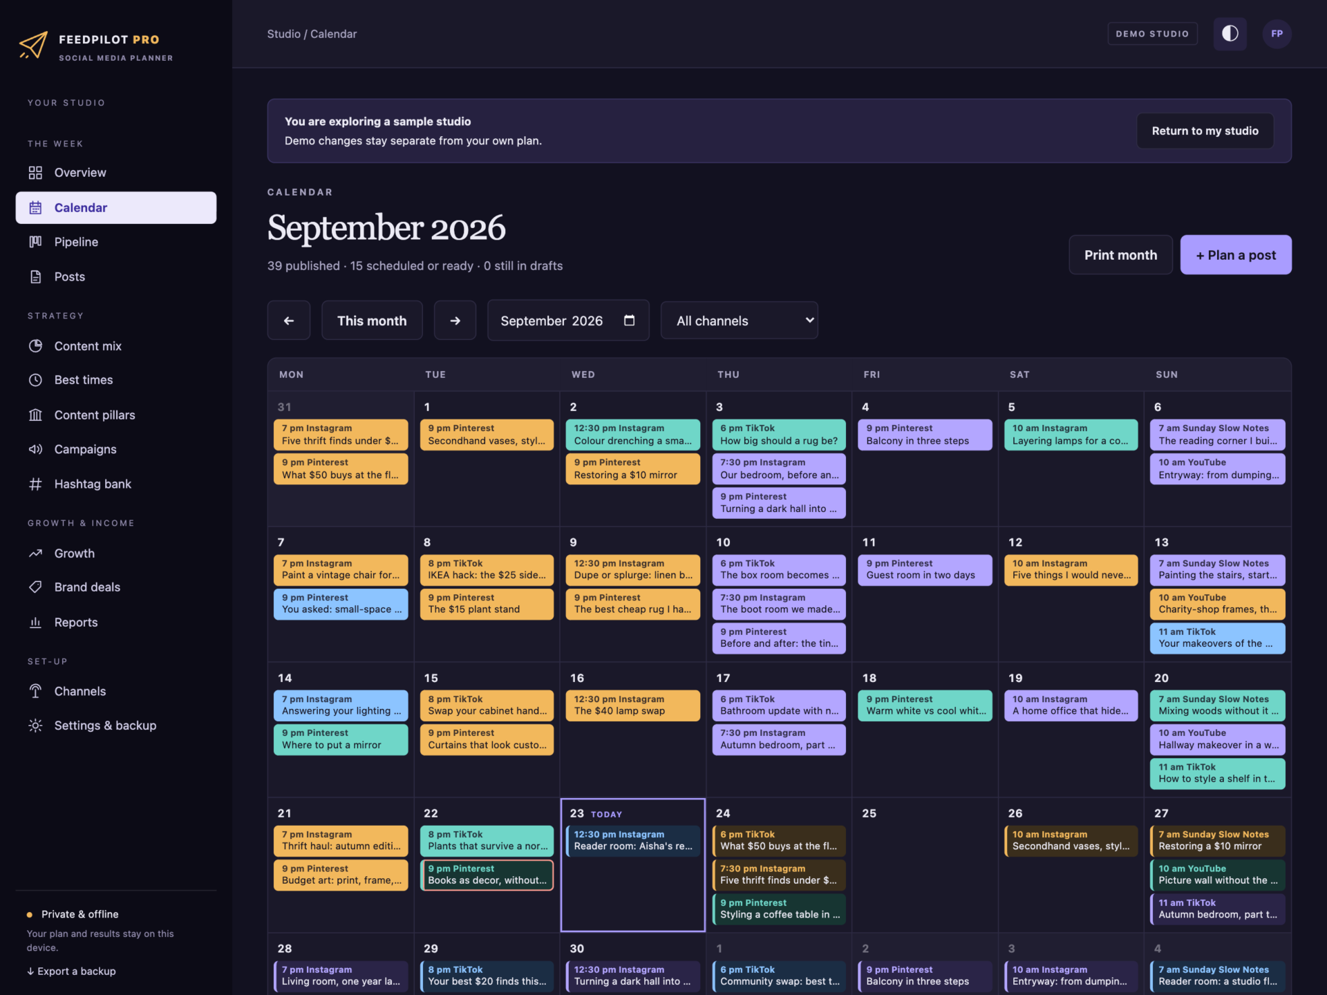This screenshot has width=1327, height=995.
Task: Open the FP profile avatar
Action: 1277,33
